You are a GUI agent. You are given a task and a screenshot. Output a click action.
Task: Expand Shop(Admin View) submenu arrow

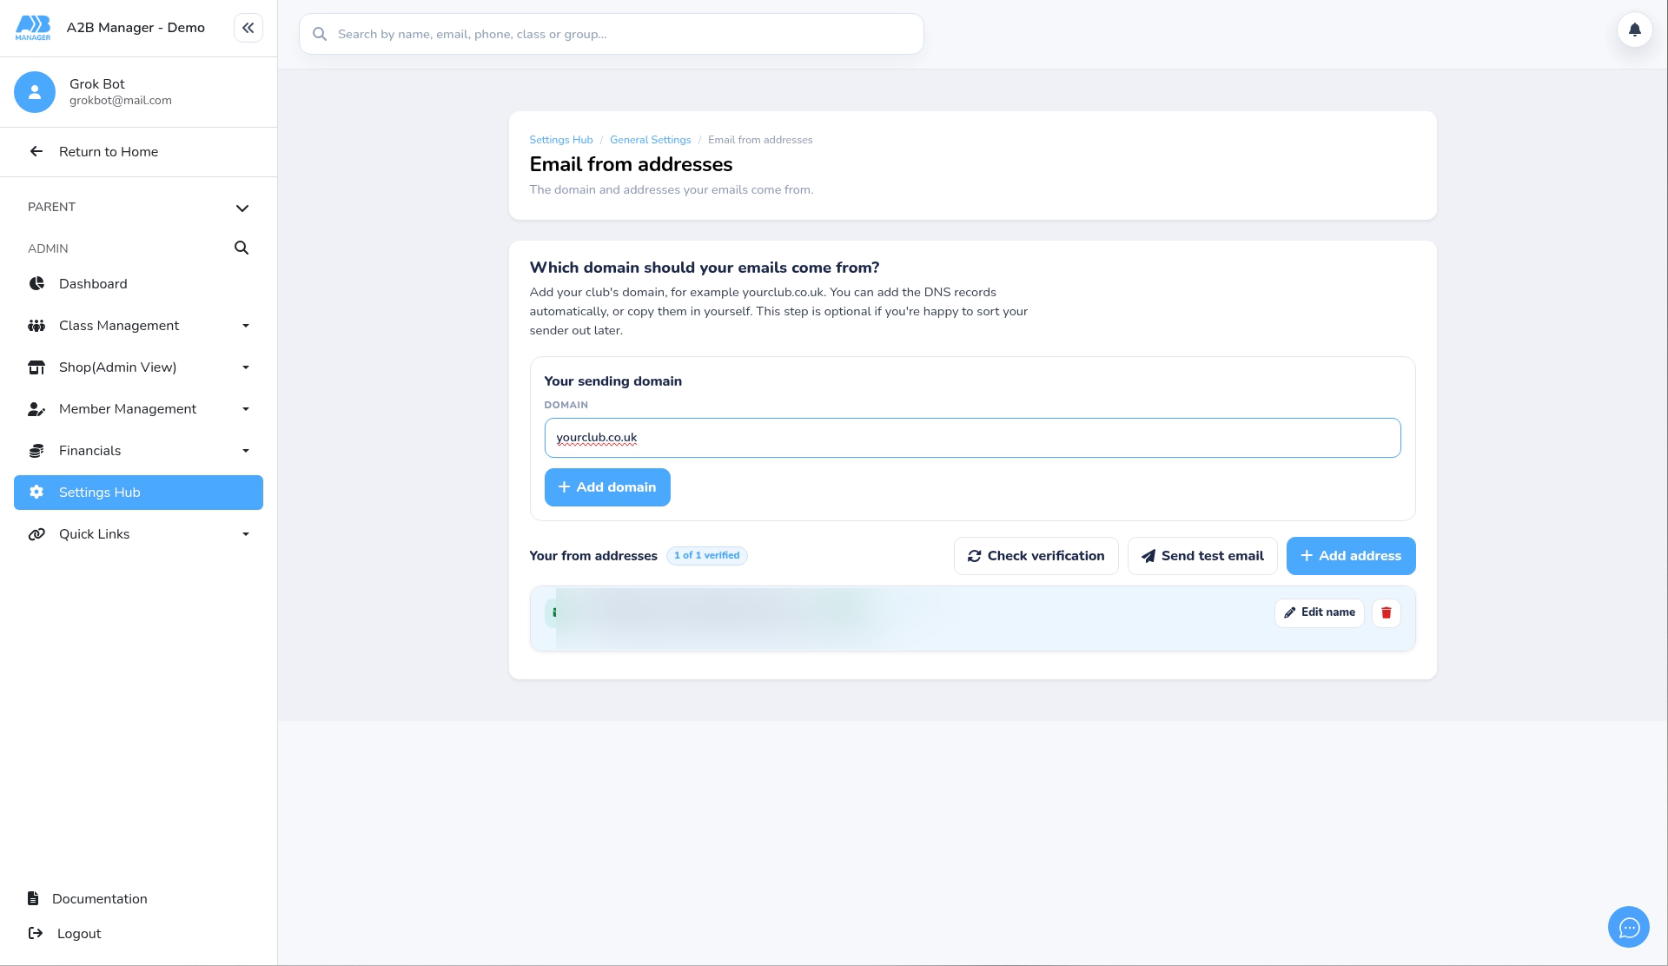tap(246, 367)
